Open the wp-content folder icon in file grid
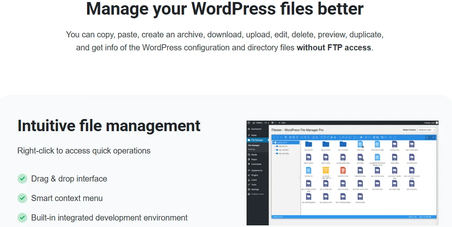This screenshot has width=452, height=227. tap(326, 144)
